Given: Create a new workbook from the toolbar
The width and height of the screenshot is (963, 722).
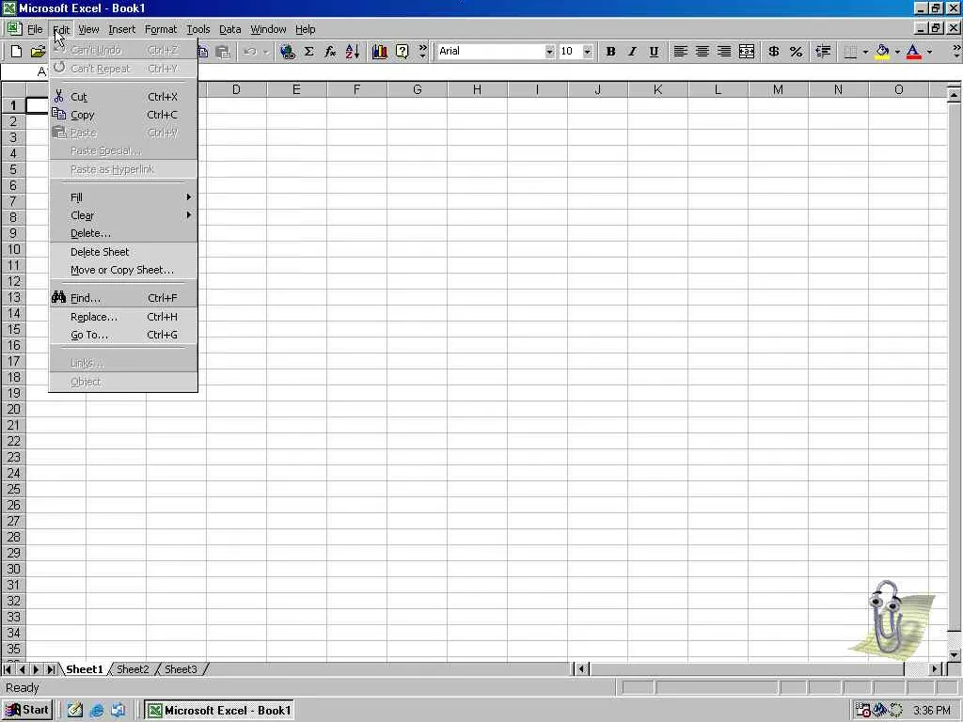Looking at the screenshot, I should [x=17, y=52].
